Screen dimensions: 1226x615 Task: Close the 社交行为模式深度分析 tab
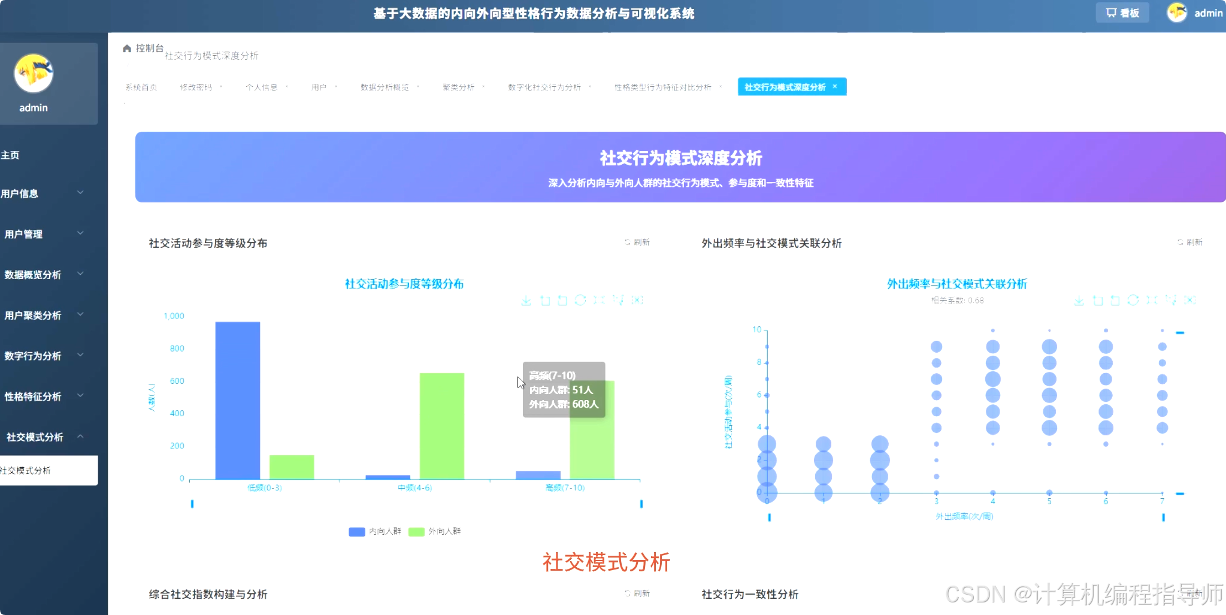pos(835,86)
